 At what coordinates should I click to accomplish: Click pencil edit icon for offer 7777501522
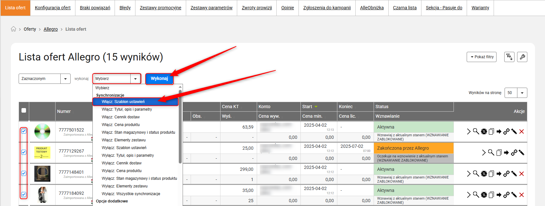pyautogui.click(x=514, y=131)
